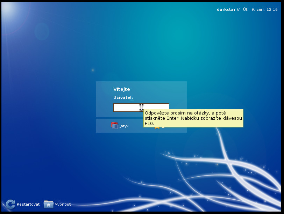The image size is (284, 214).
Task: Select the Restartovat text label
Action: 28,204
